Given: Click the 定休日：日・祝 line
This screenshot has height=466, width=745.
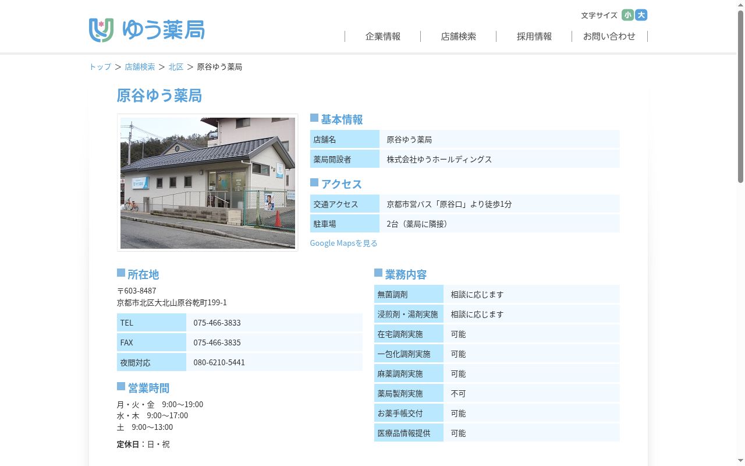Looking at the screenshot, I should pyautogui.click(x=143, y=444).
